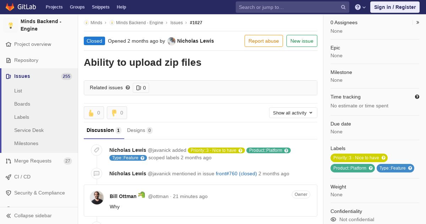The height and width of the screenshot is (224, 426).
Task: Open Milestones in sidebar
Action: point(26,144)
